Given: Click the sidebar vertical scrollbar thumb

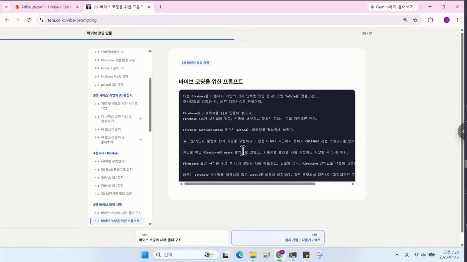Looking at the screenshot, I should [150, 105].
